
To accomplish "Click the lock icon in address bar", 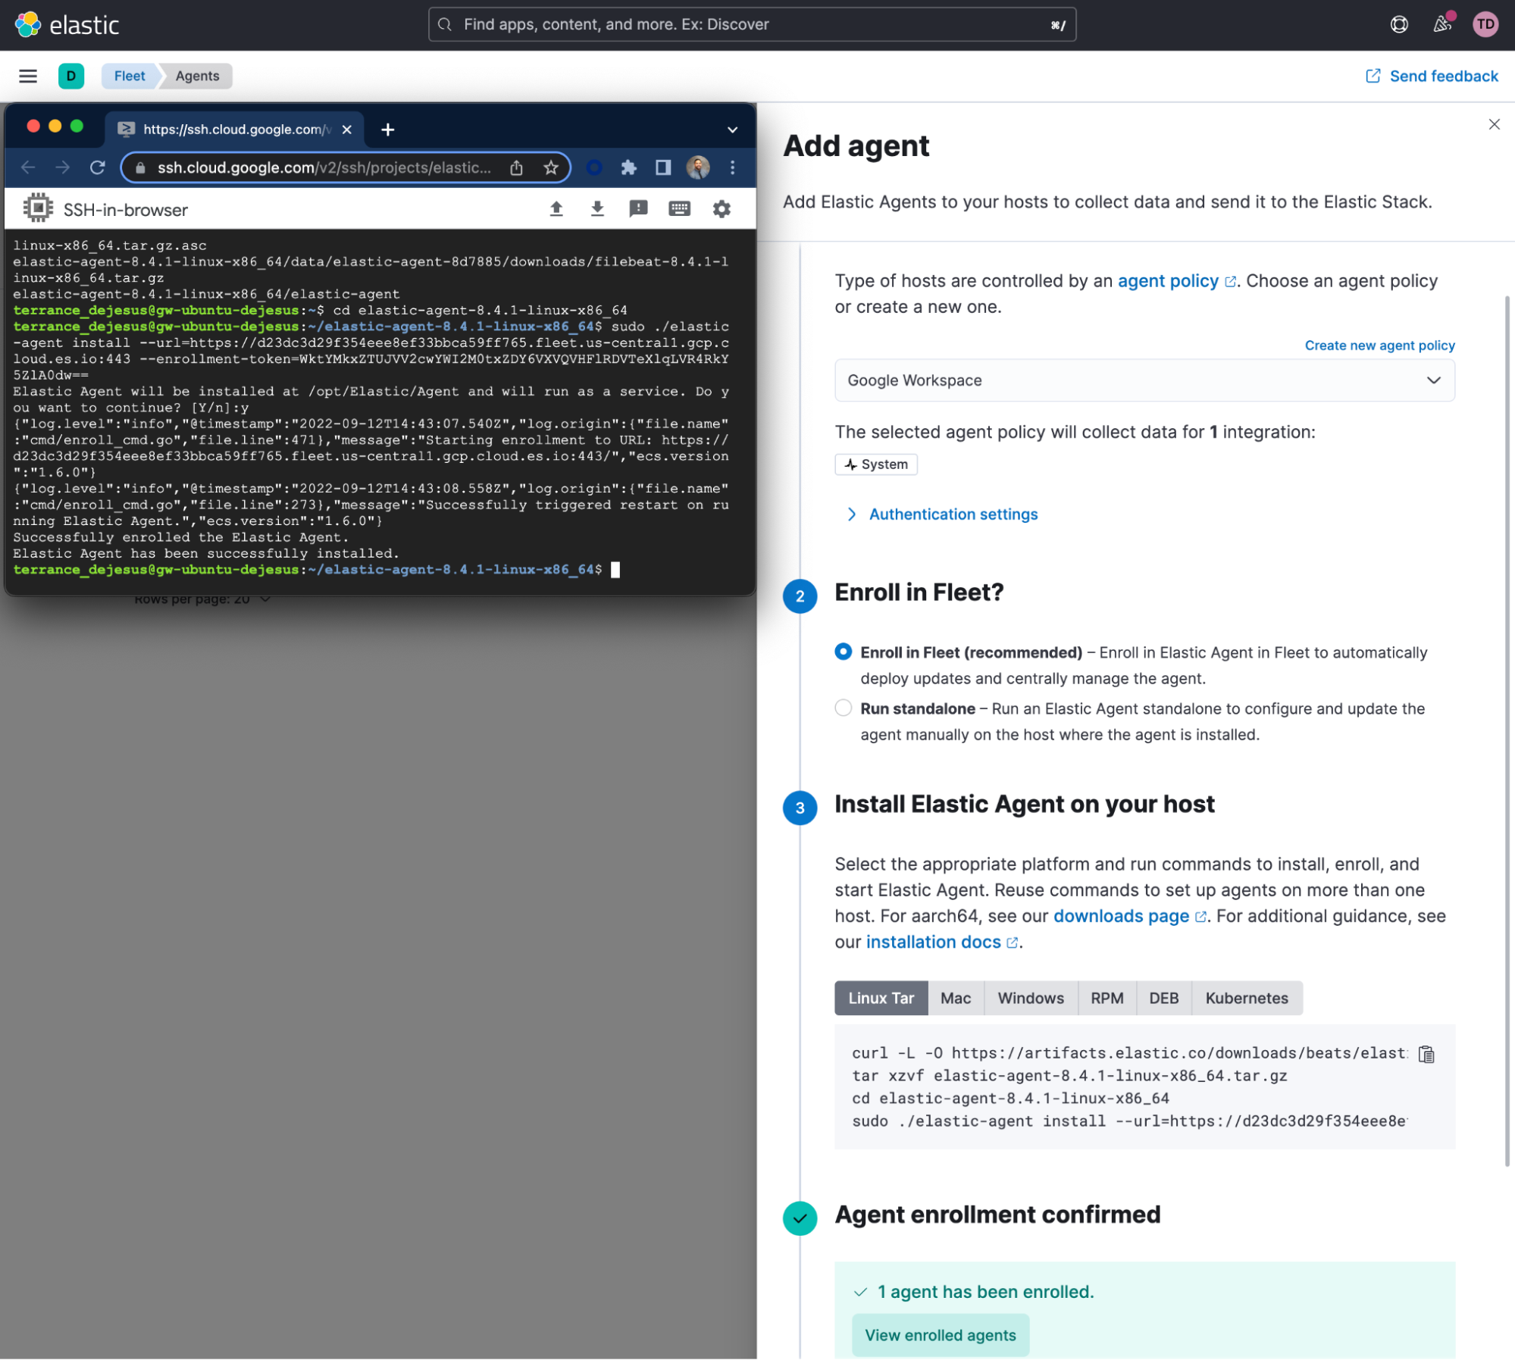I will point(140,167).
